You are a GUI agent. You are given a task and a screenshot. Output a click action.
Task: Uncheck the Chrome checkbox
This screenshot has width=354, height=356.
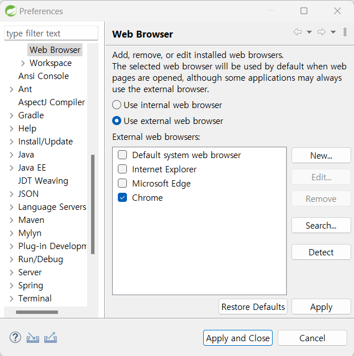122,197
